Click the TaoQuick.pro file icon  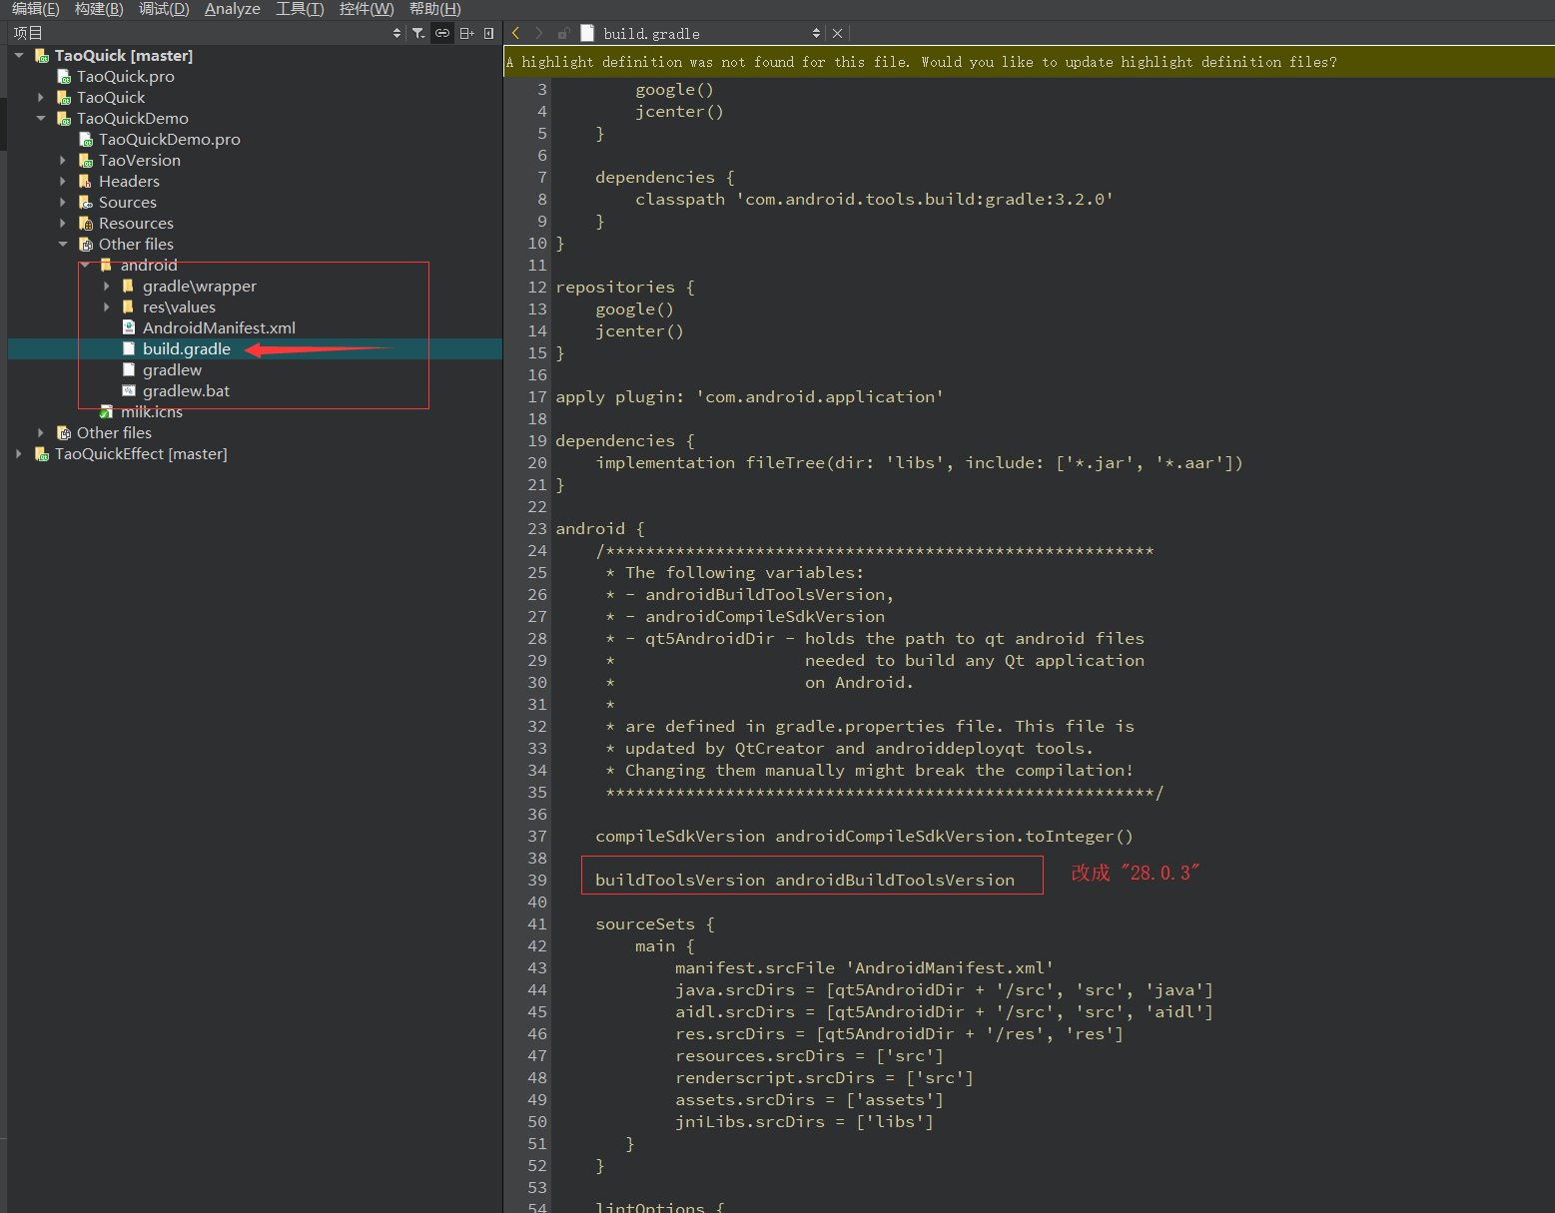64,76
